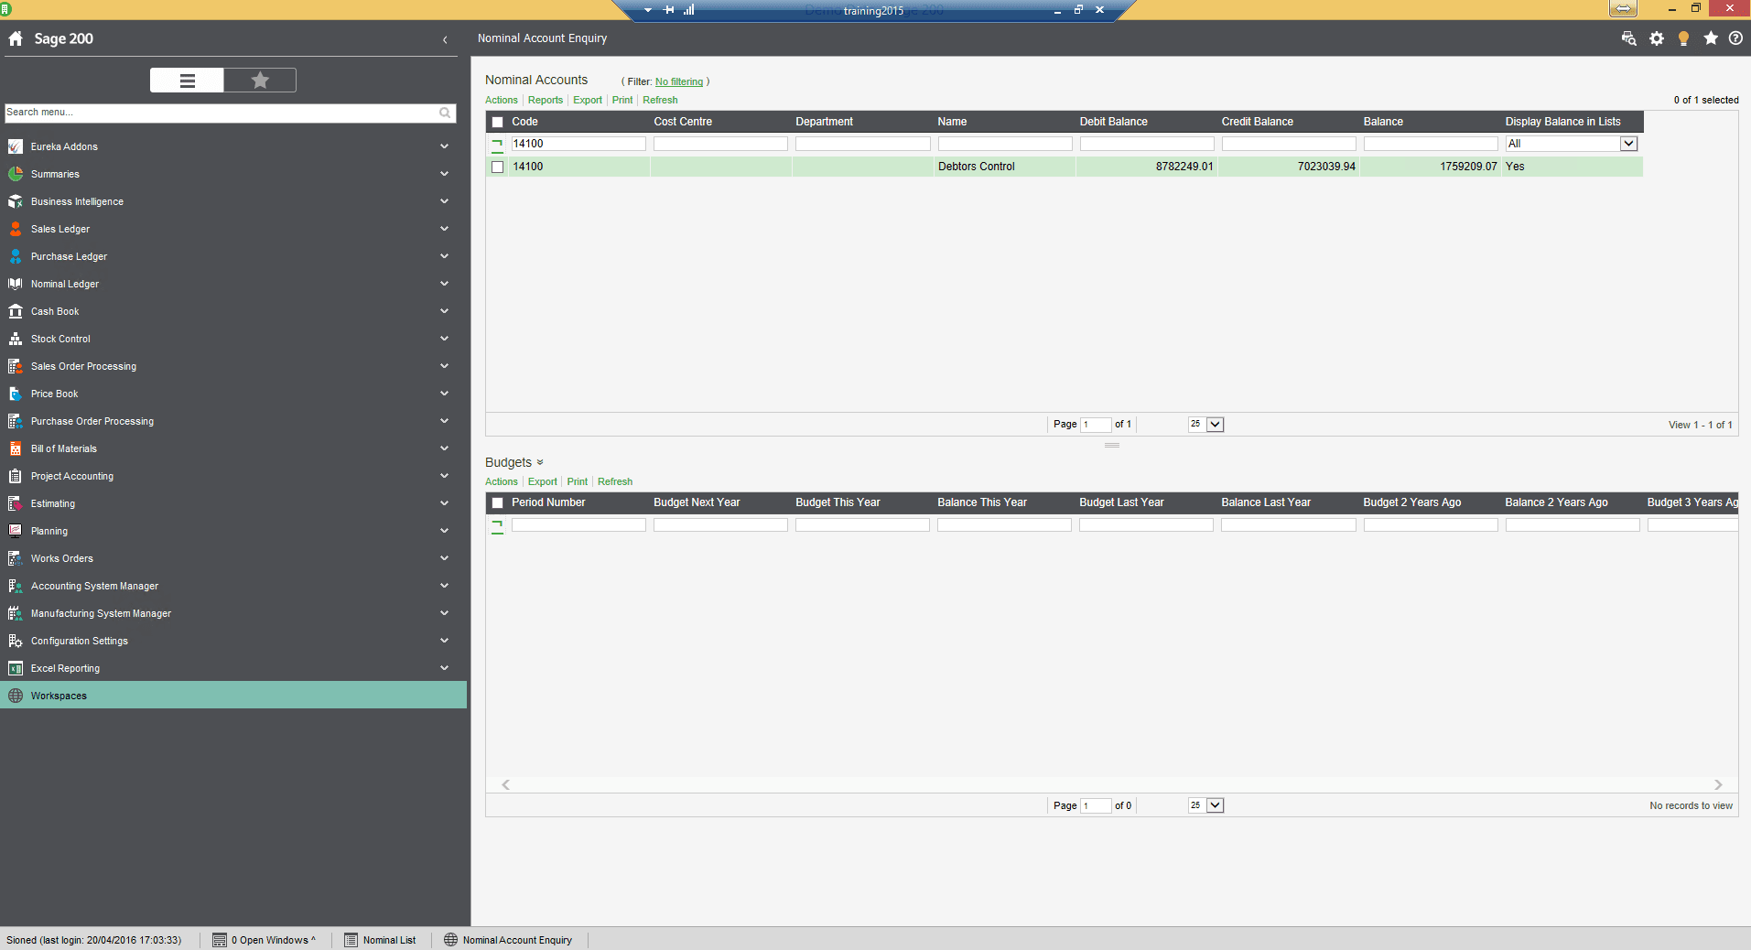Click the Budgets horizontal scrollbar left arrow

coord(505,784)
